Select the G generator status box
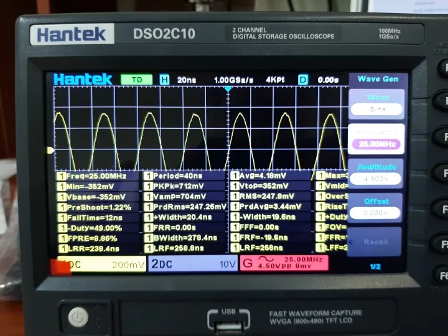Screen dimensions: 448x336 pyautogui.click(x=284, y=263)
